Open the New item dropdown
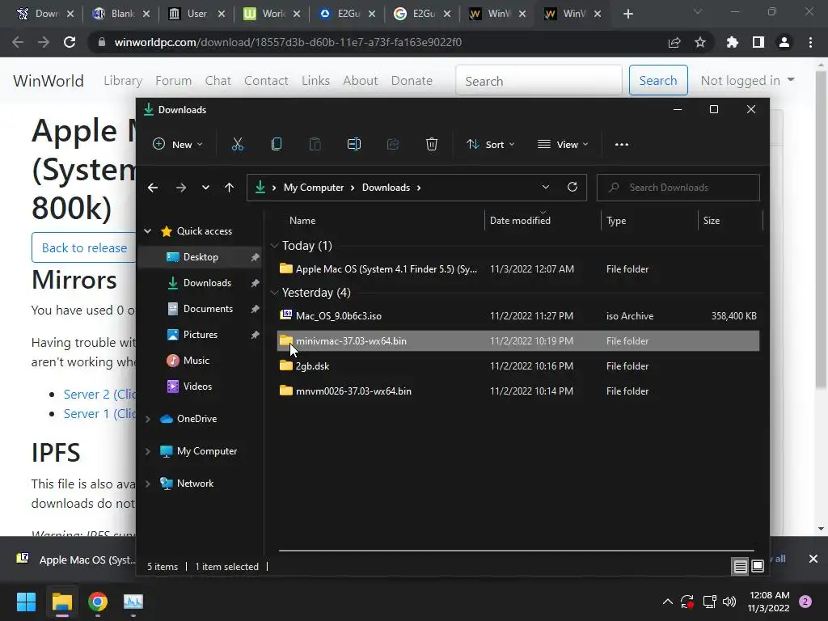828x621 pixels. [x=177, y=144]
